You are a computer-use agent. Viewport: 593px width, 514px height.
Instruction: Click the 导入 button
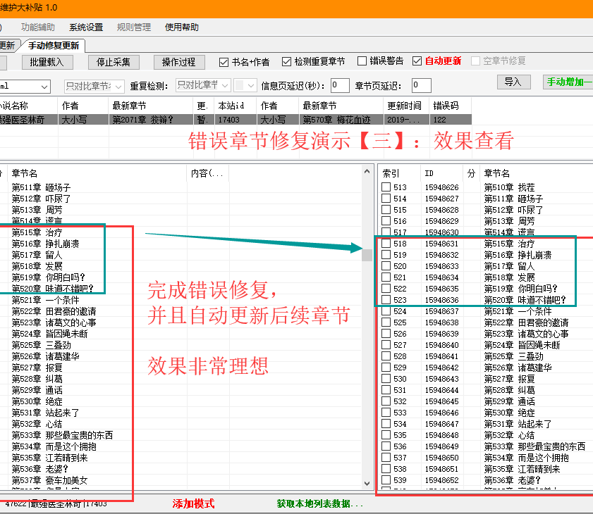[513, 82]
